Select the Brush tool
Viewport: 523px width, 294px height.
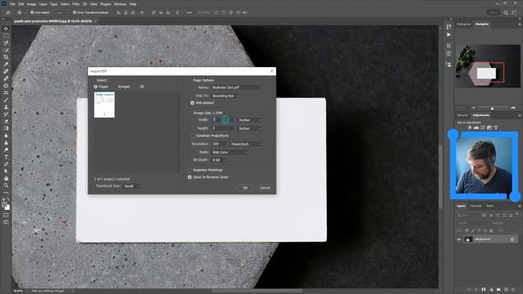tap(6, 100)
